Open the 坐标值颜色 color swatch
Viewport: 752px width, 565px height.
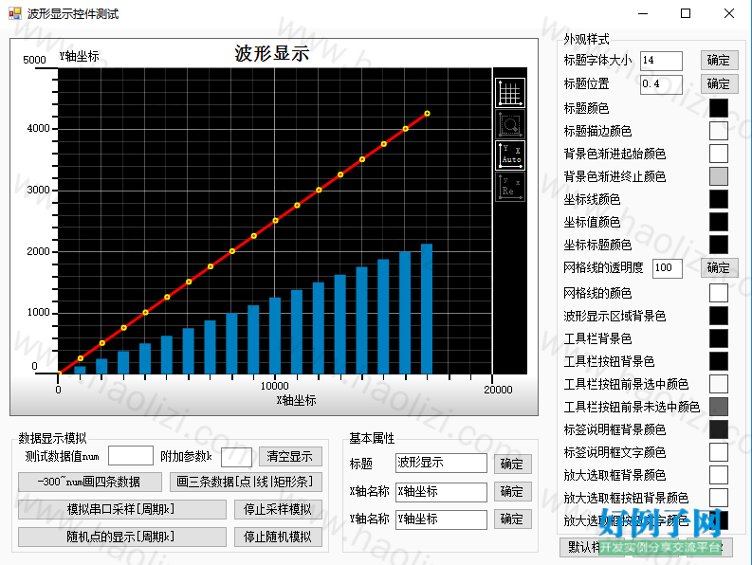pyautogui.click(x=719, y=222)
